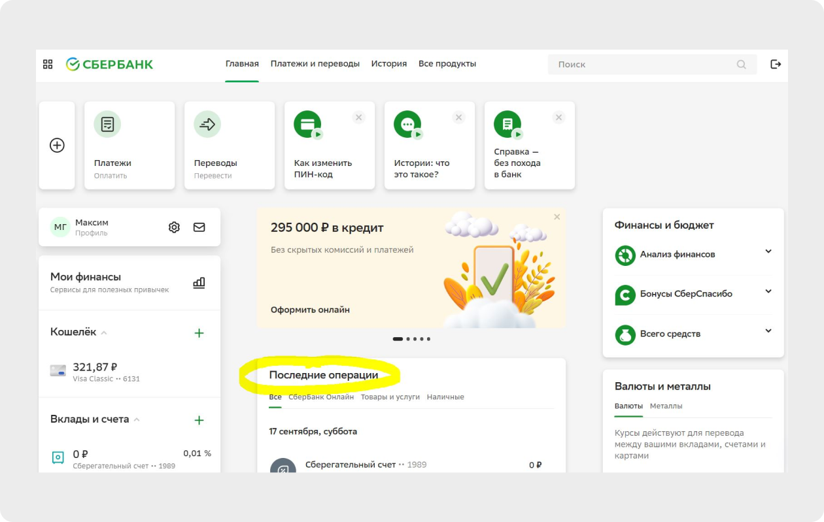The image size is (824, 522).
Task: Filter operations by Наличные
Action: [x=445, y=397]
